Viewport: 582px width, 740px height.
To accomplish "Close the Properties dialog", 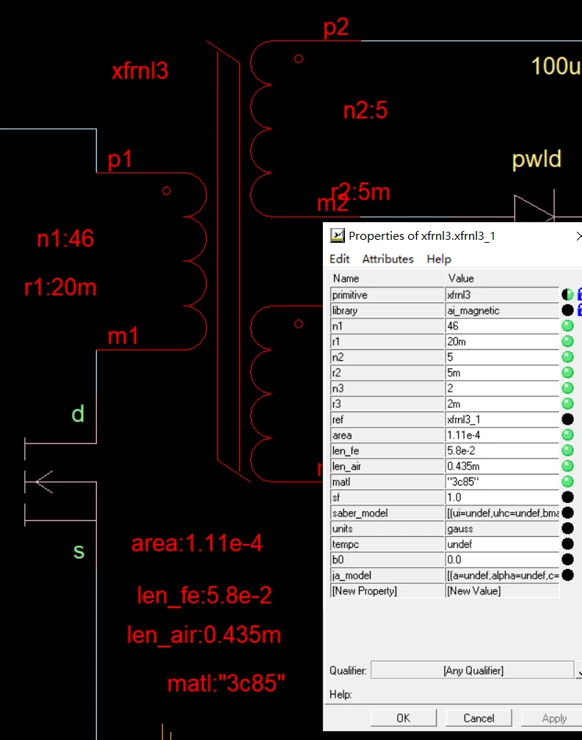I will pos(578,235).
